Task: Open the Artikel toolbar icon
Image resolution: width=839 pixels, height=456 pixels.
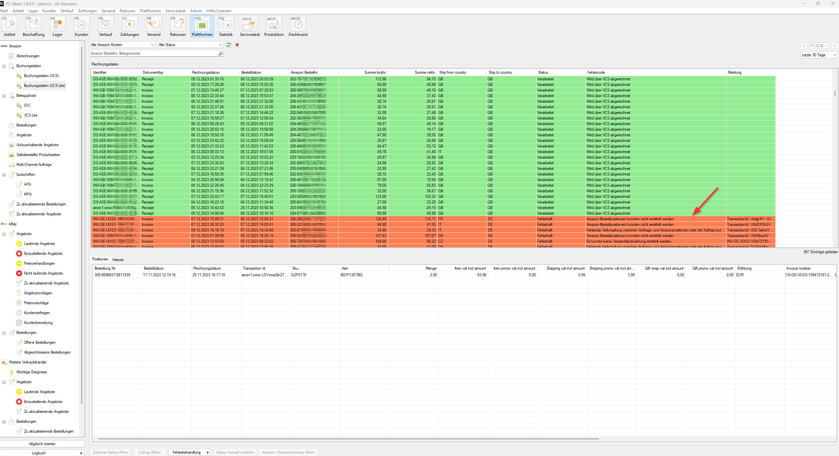Action: click(10, 26)
